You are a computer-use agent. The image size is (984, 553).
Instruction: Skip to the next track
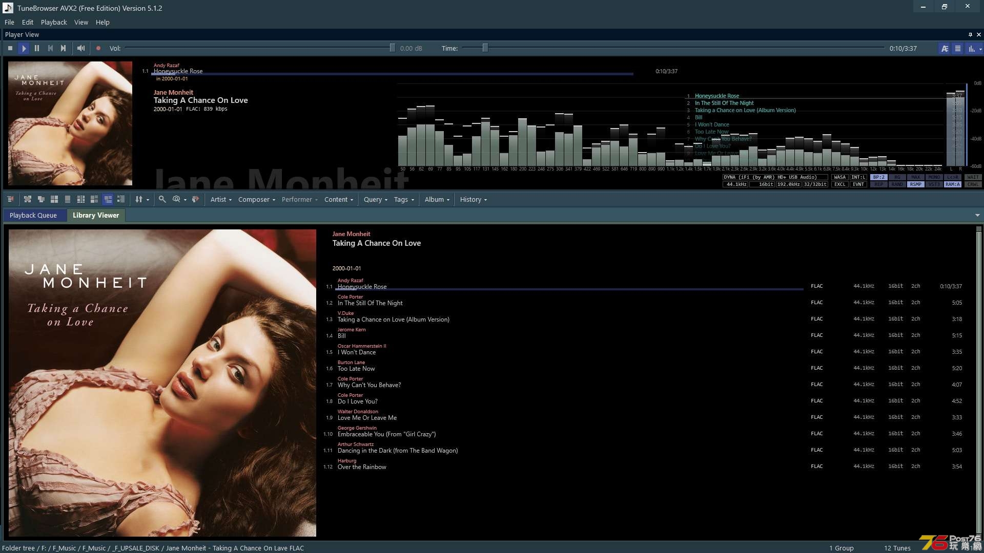[x=64, y=48]
